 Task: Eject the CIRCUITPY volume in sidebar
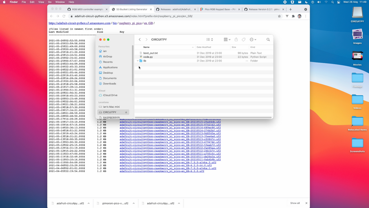point(126,112)
